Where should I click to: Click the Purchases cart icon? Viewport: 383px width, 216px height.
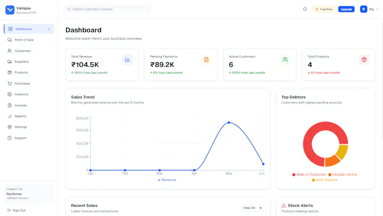[10, 83]
